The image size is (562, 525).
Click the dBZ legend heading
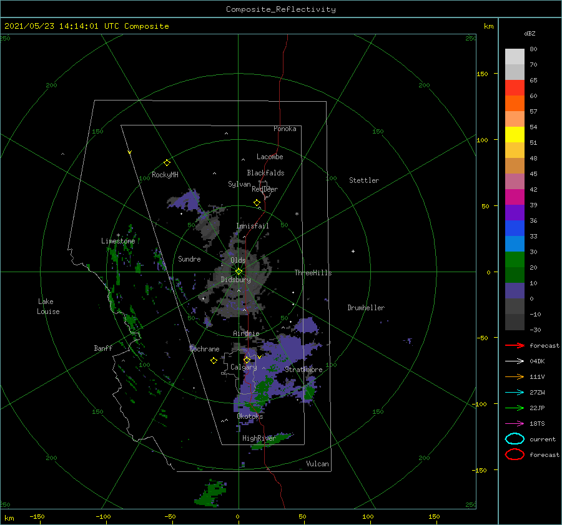coord(530,34)
